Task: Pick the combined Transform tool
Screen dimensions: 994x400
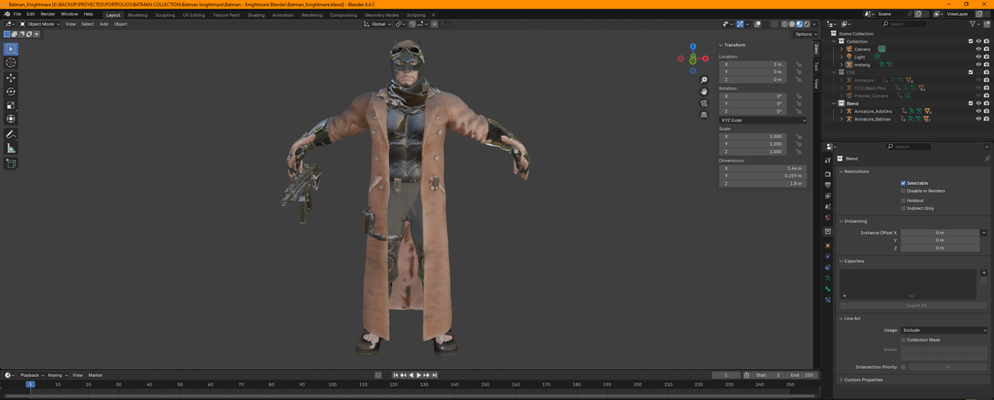Action: [11, 119]
